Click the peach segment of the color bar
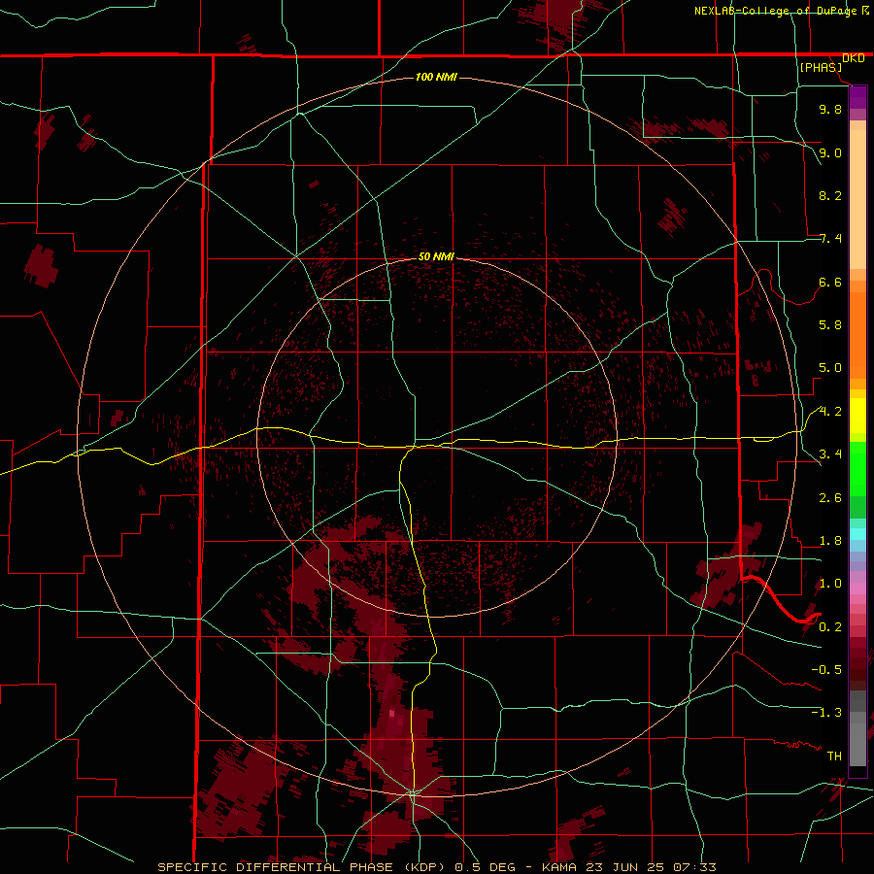This screenshot has height=874, width=874. [x=857, y=198]
